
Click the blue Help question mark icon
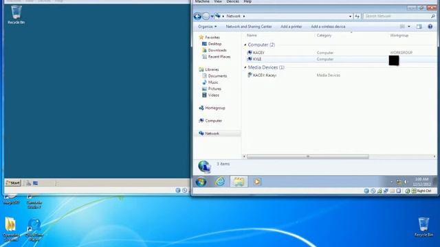coord(430,27)
